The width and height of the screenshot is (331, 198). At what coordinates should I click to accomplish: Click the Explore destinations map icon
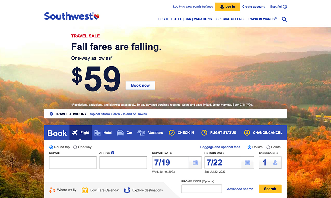(127, 190)
